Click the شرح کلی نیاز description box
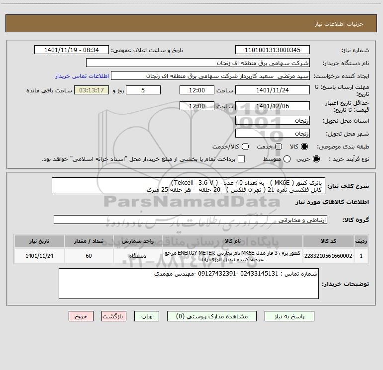383x370 pixels. coord(189,186)
